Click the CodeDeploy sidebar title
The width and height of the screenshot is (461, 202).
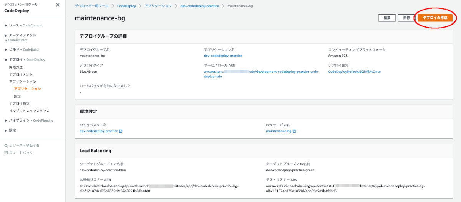pyautogui.click(x=17, y=11)
